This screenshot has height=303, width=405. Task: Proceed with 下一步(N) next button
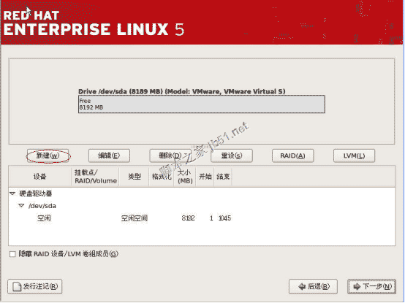click(x=371, y=286)
